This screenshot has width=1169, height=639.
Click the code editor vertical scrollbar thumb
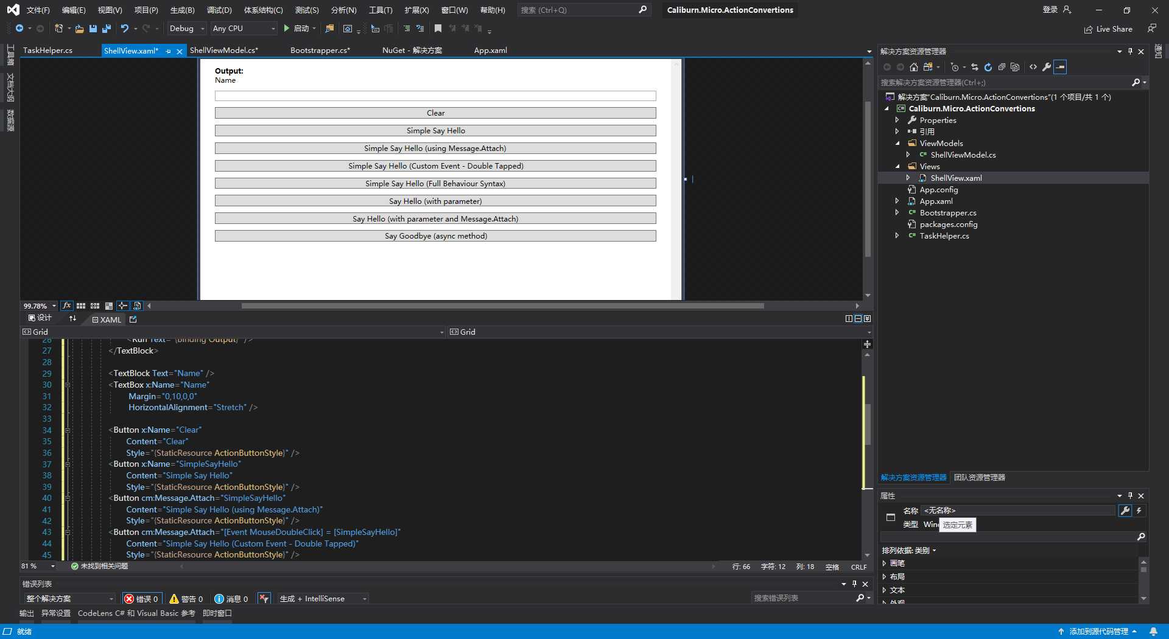click(x=868, y=424)
